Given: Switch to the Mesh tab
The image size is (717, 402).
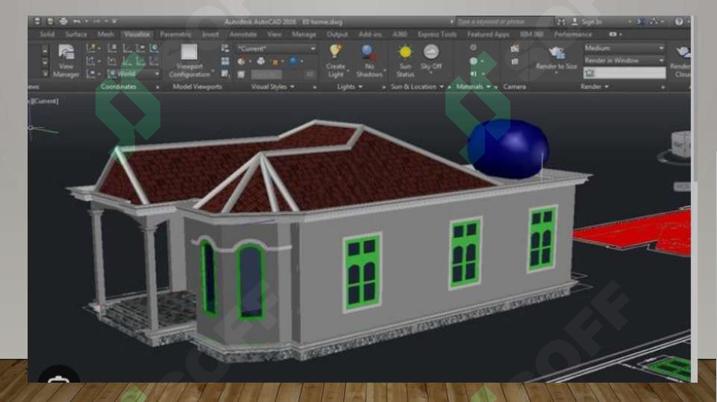Looking at the screenshot, I should (105, 34).
